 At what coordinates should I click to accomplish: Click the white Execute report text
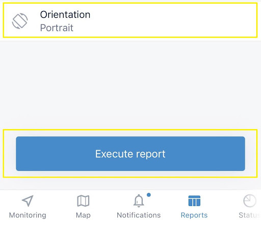click(130, 154)
